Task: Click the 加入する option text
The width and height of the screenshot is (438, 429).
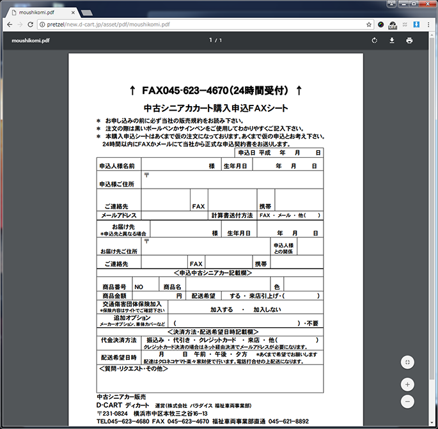Action: coord(221,309)
